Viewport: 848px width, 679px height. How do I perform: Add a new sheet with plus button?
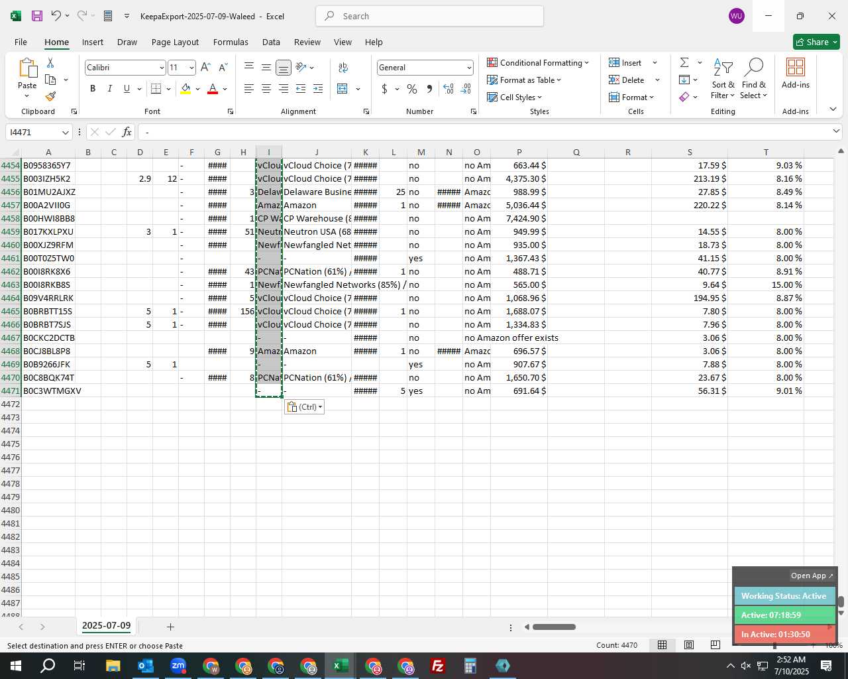[170, 627]
